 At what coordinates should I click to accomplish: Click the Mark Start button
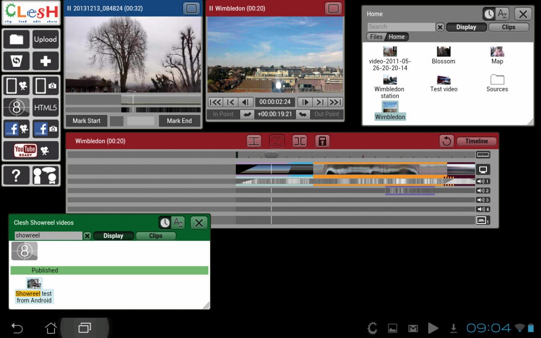pyautogui.click(x=87, y=121)
